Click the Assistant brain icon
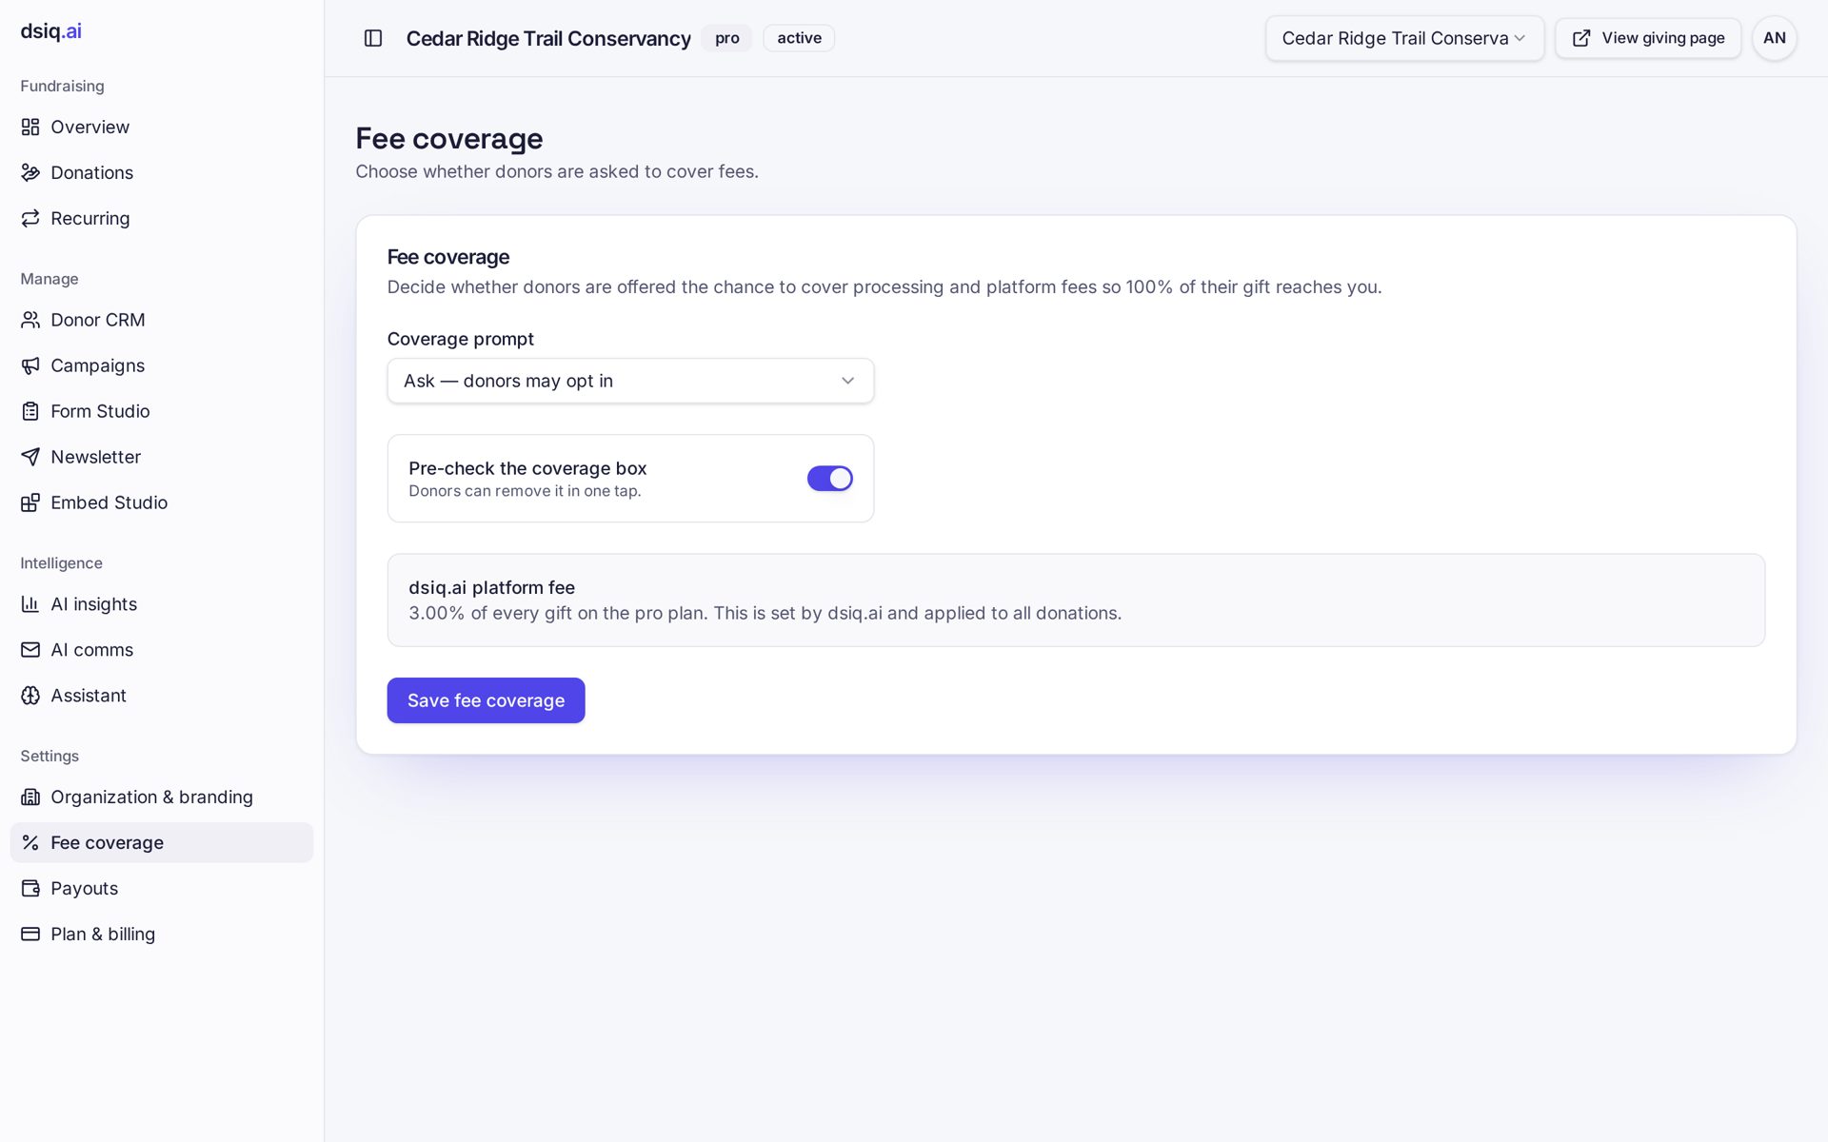 pyautogui.click(x=30, y=696)
